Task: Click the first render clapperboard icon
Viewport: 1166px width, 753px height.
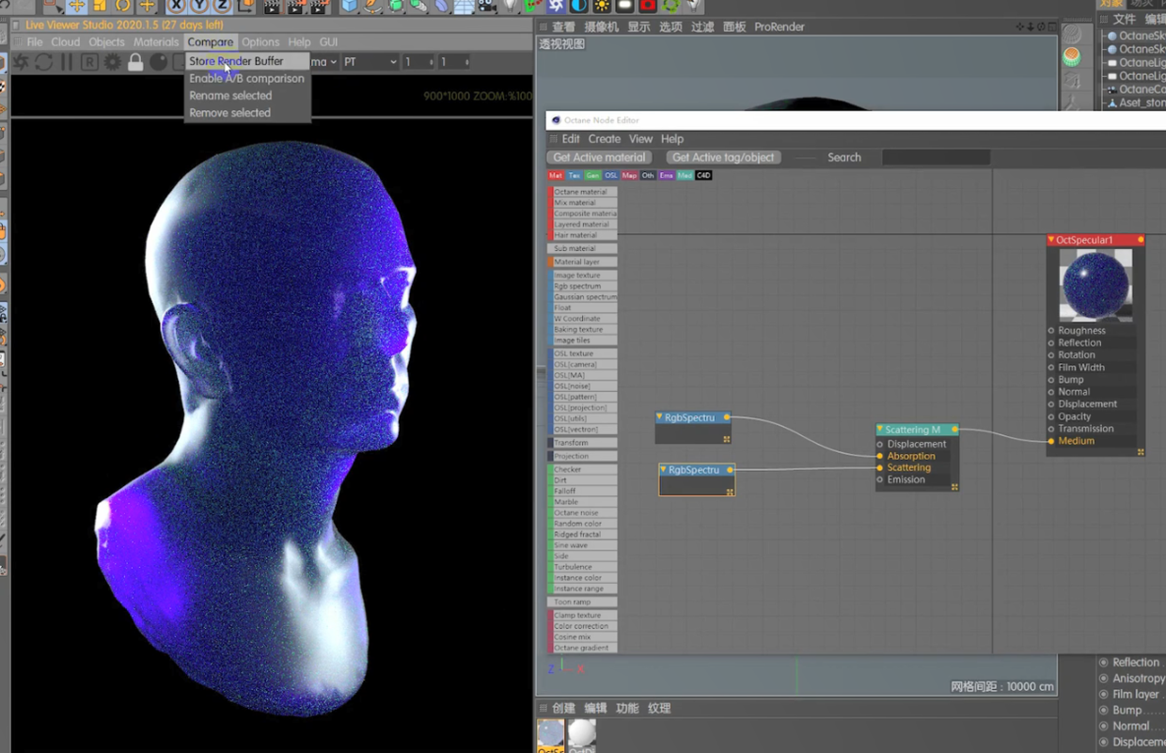Action: click(x=272, y=6)
